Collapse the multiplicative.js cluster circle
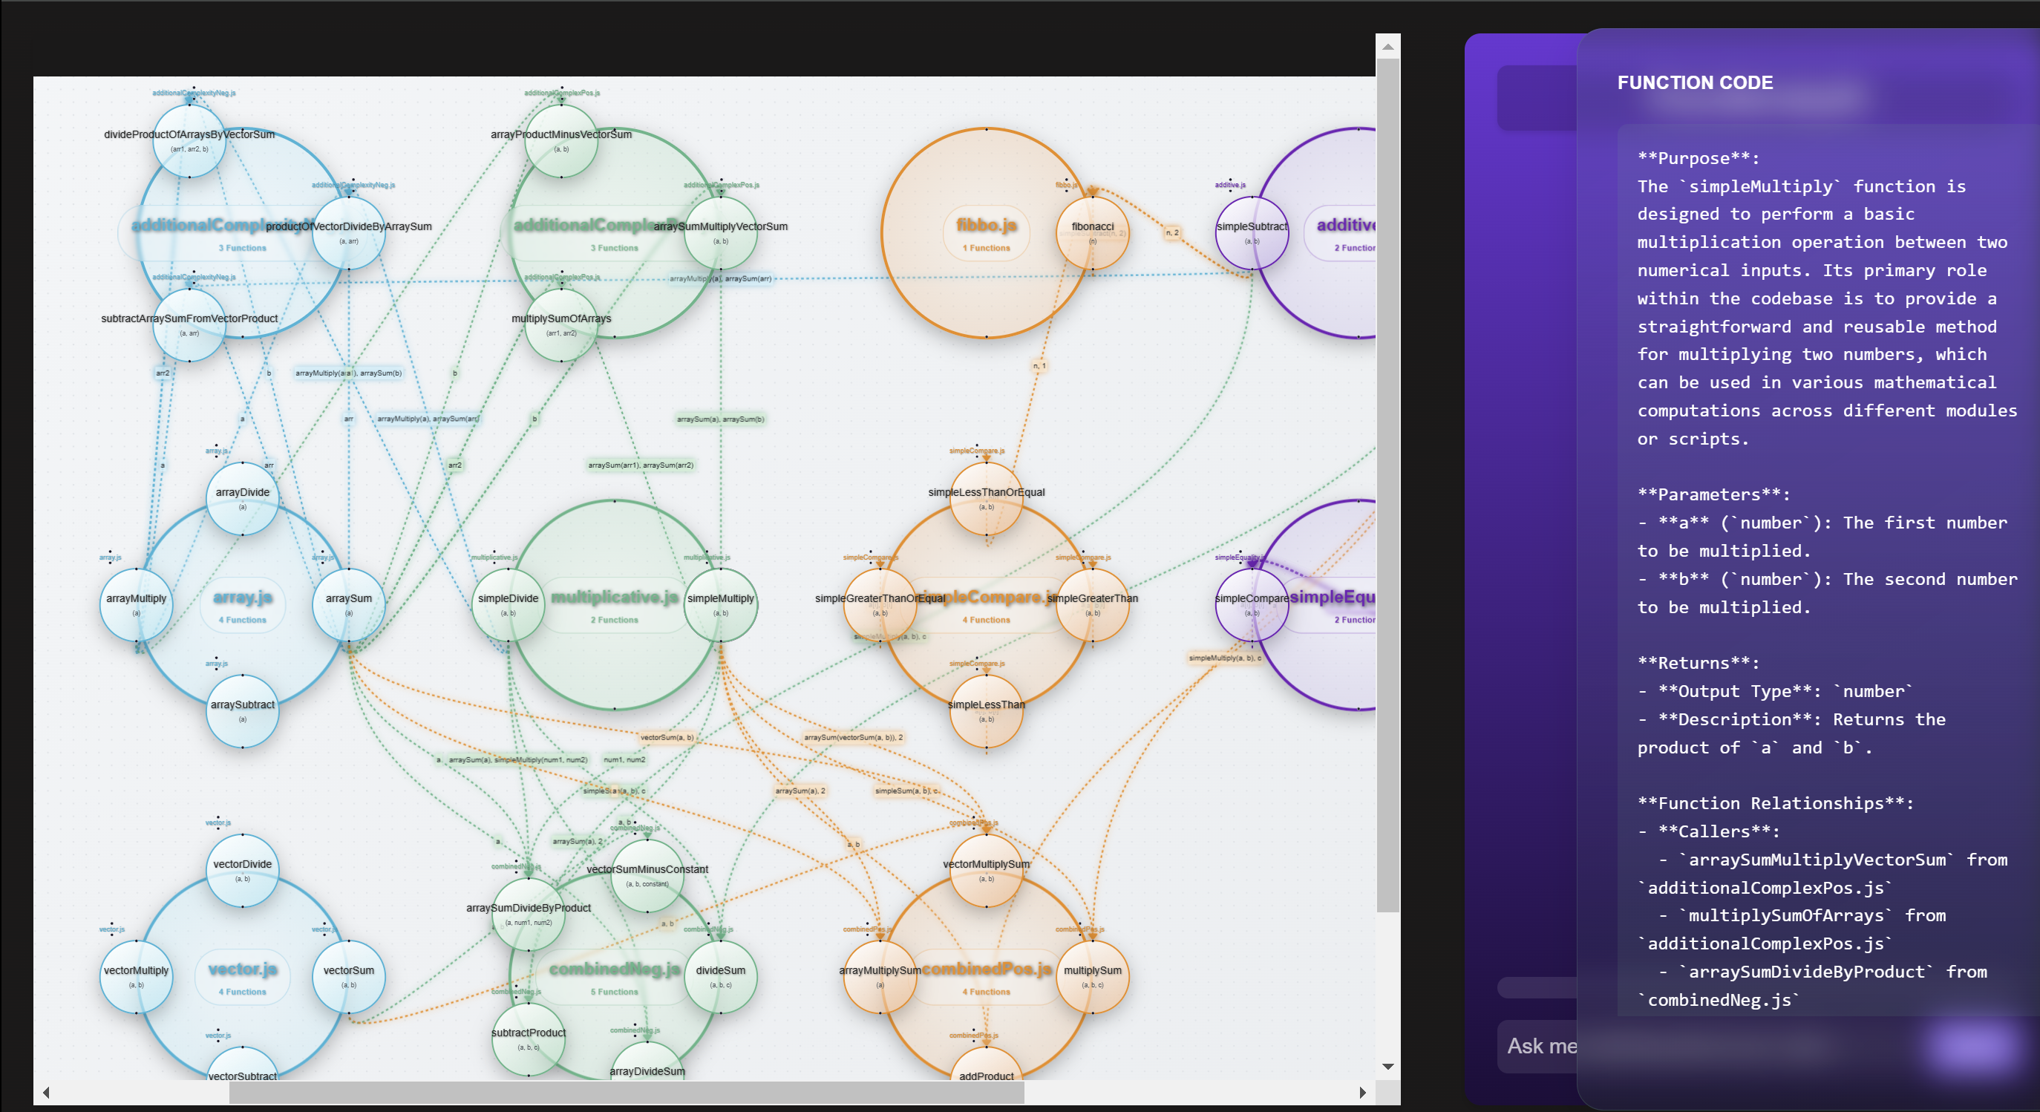Viewport: 2040px width, 1112px height. pyautogui.click(x=614, y=598)
